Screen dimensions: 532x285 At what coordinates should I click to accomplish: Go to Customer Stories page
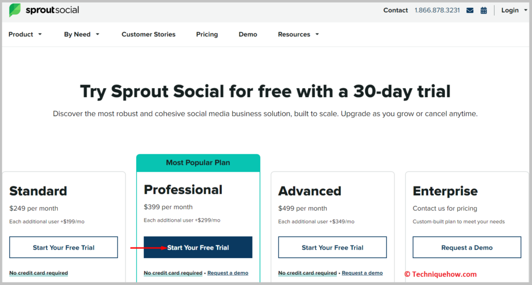[x=149, y=34]
